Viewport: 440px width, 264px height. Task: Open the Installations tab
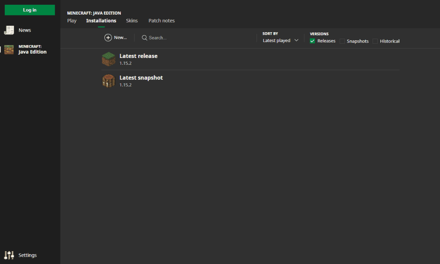(x=101, y=21)
